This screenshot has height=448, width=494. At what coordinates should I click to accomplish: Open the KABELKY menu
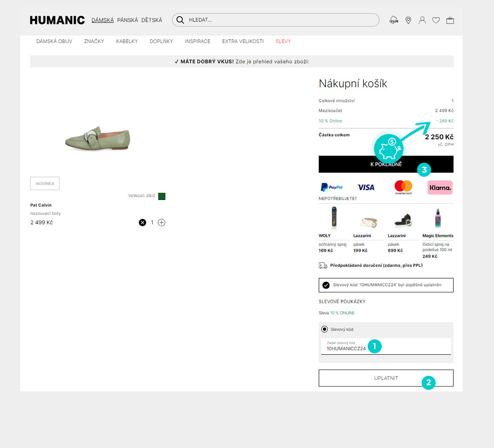tap(127, 41)
